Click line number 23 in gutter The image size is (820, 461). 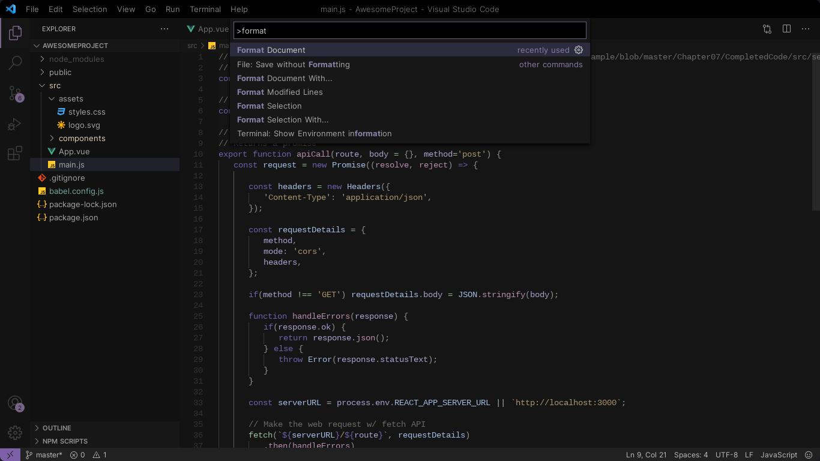[x=198, y=295]
